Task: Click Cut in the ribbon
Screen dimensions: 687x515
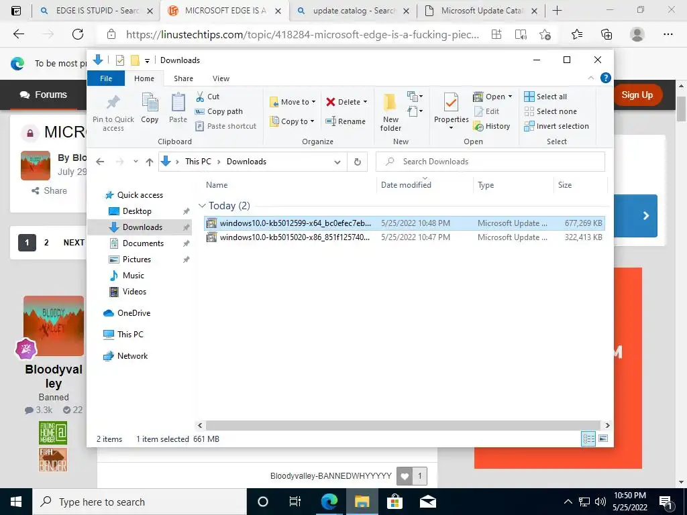Action: (208, 97)
